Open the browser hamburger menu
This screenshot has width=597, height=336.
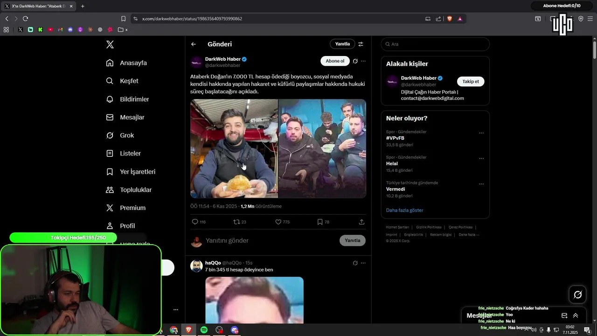(x=590, y=19)
